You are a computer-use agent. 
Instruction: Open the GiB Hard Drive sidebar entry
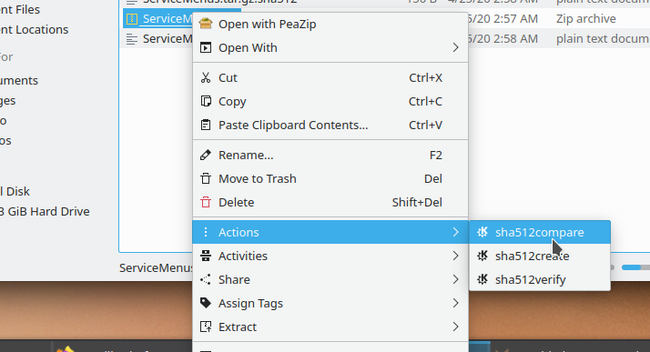pos(44,211)
